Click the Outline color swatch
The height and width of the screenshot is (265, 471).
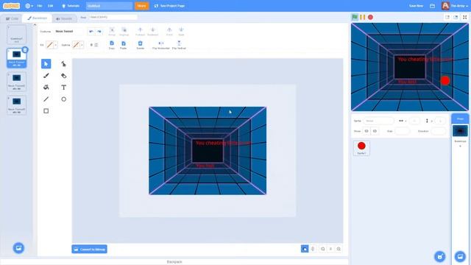[x=76, y=45]
